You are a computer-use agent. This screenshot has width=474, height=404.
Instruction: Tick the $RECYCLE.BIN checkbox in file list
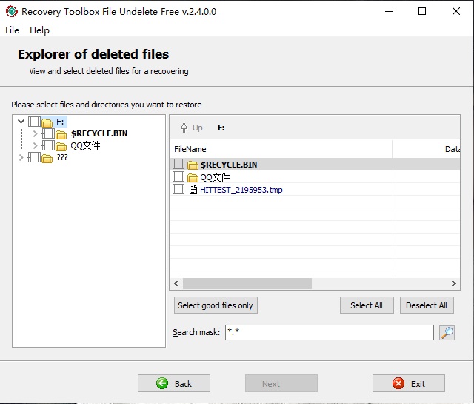(x=178, y=164)
